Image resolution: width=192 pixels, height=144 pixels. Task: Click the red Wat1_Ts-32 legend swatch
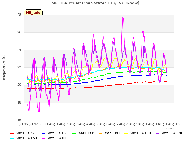pyautogui.click(x=12, y=133)
